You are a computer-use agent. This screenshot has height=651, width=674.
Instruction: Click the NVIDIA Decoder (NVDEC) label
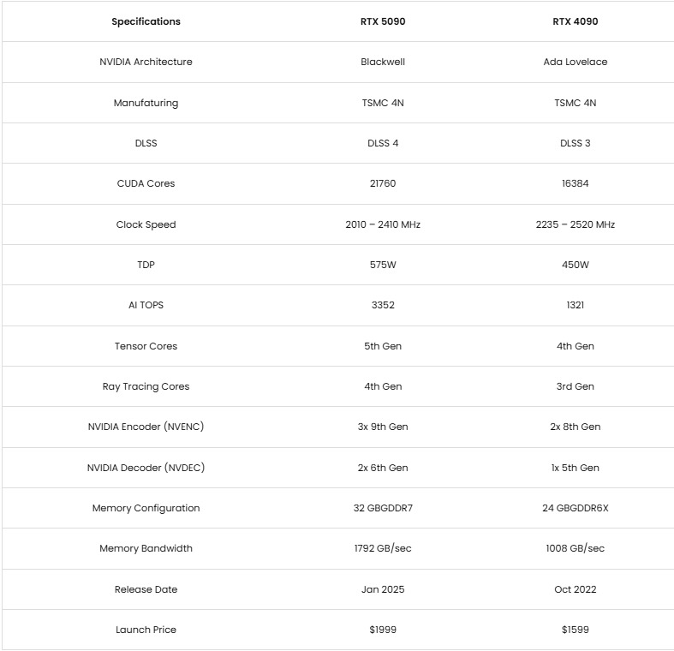point(146,468)
